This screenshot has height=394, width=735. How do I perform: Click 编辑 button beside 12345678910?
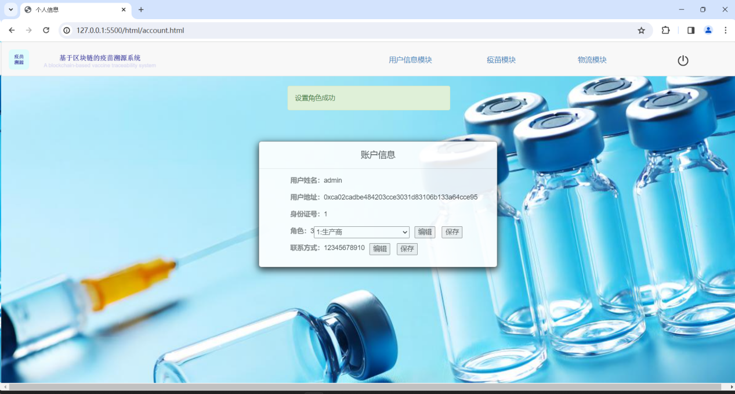[380, 249]
